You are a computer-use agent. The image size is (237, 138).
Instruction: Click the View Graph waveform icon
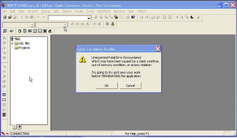coord(40,31)
